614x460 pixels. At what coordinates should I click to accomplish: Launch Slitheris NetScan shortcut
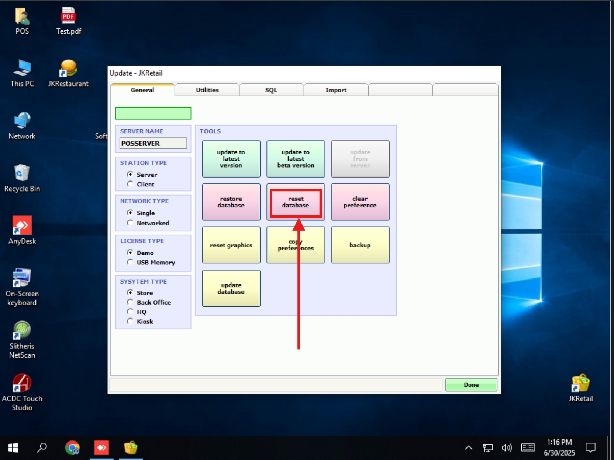click(22, 340)
